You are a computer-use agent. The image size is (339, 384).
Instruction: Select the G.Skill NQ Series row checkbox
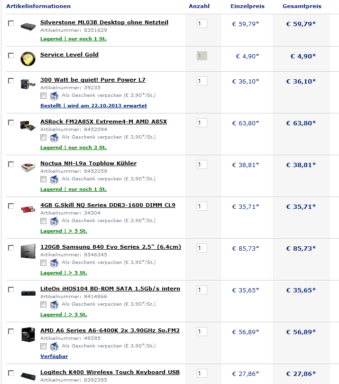[11, 206]
